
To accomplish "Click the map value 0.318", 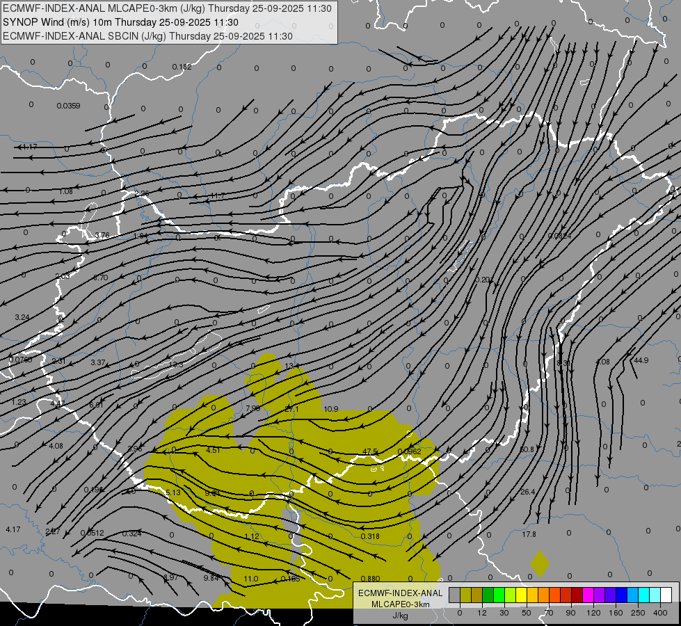I will [x=370, y=536].
